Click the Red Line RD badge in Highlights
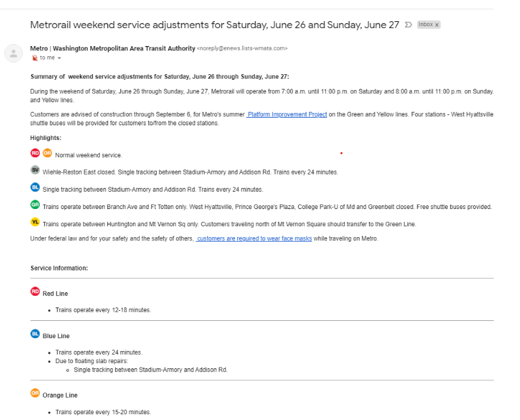The height and width of the screenshot is (420, 520). (35, 153)
